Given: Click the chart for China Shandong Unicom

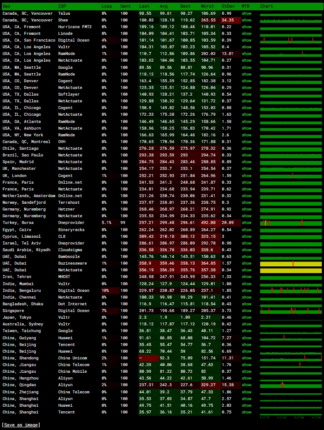Looking at the screenshot, I should pos(291,358).
